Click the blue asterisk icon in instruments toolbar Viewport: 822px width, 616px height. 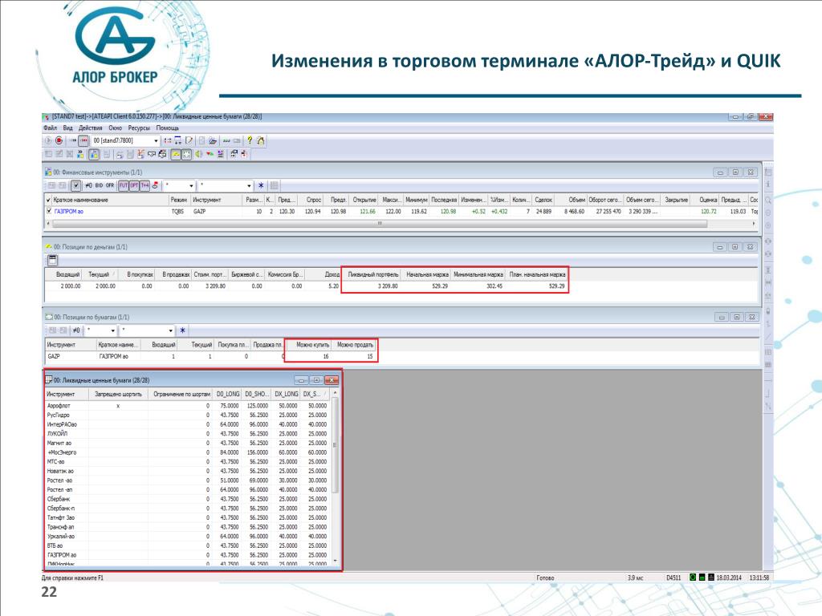click(x=261, y=185)
